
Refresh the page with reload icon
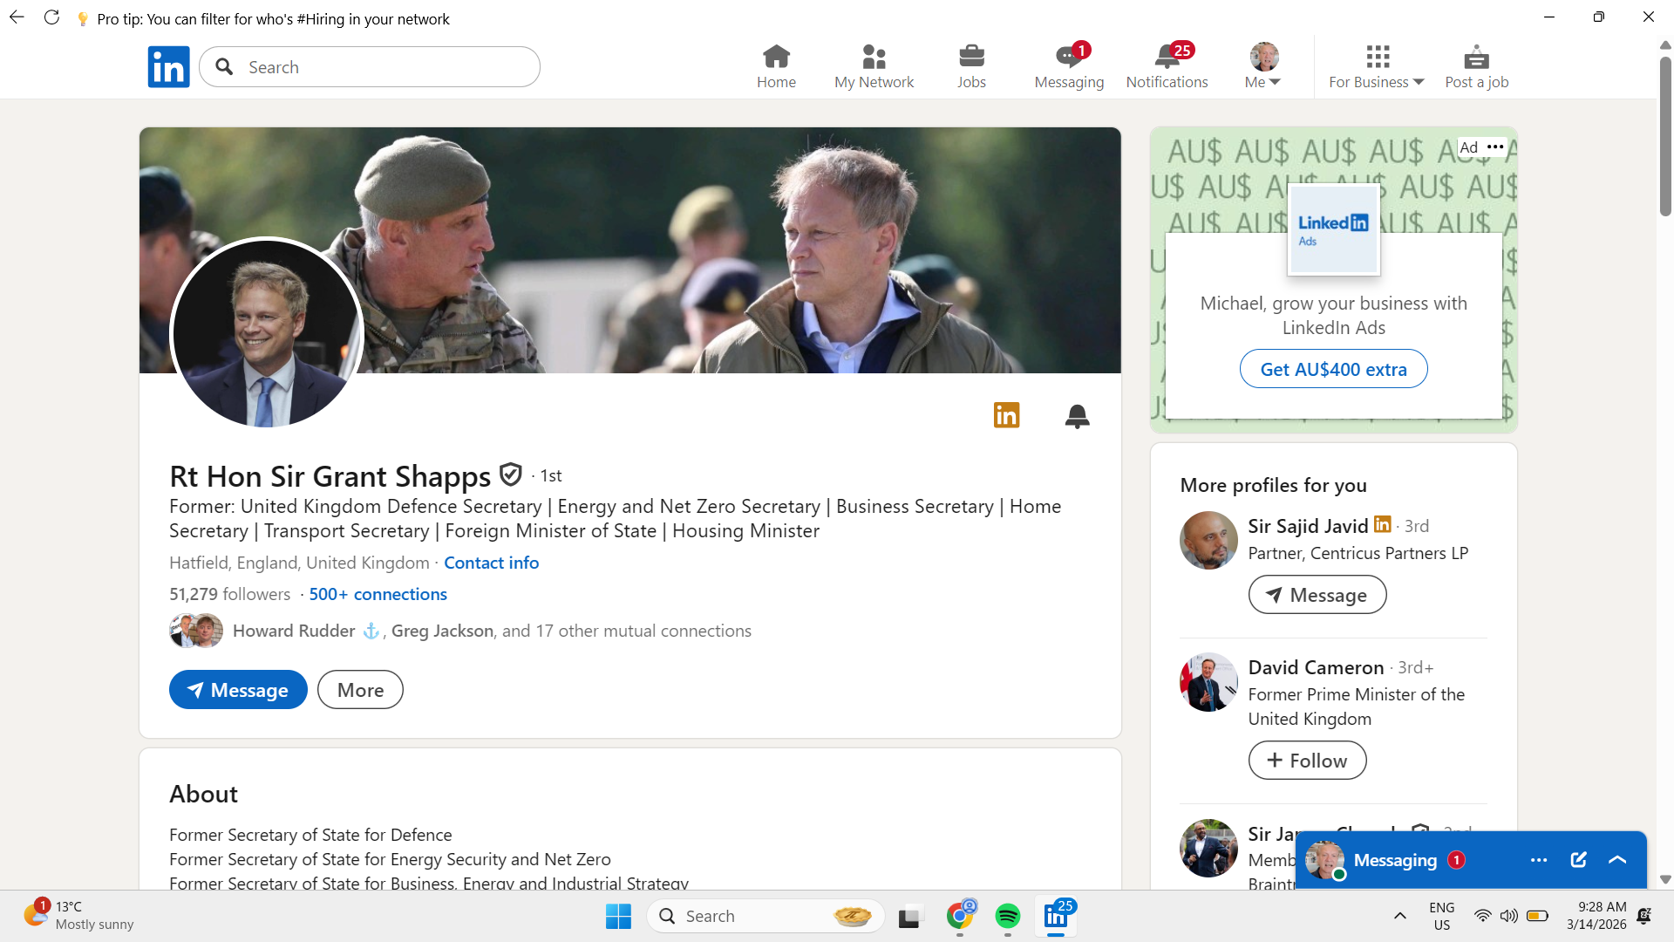point(51,18)
